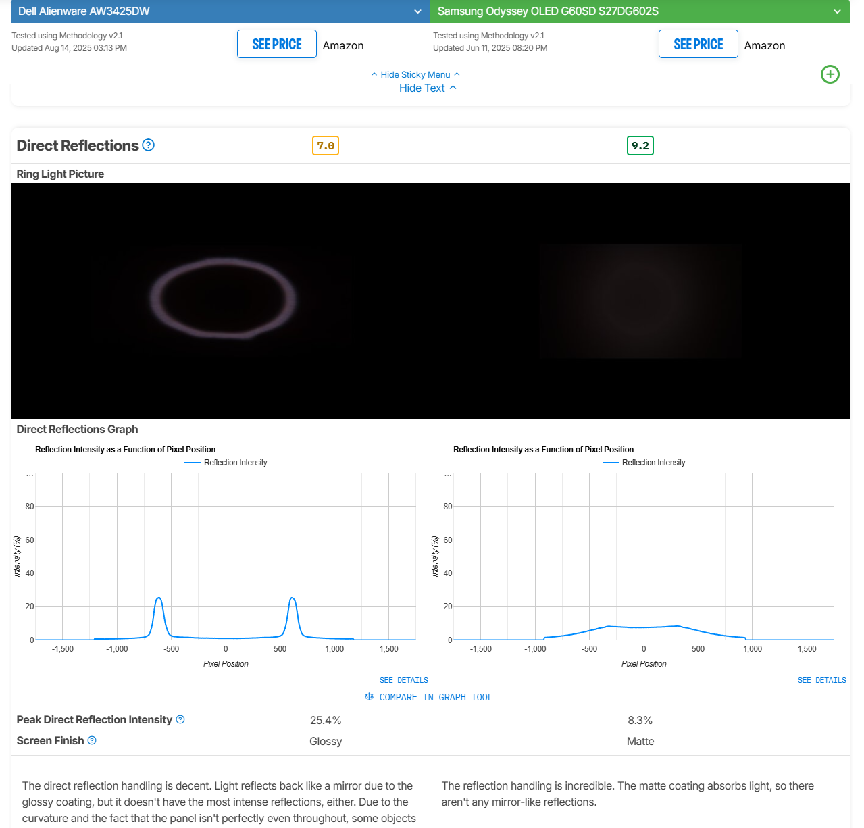Click the Glossy screen finish value

click(x=326, y=741)
